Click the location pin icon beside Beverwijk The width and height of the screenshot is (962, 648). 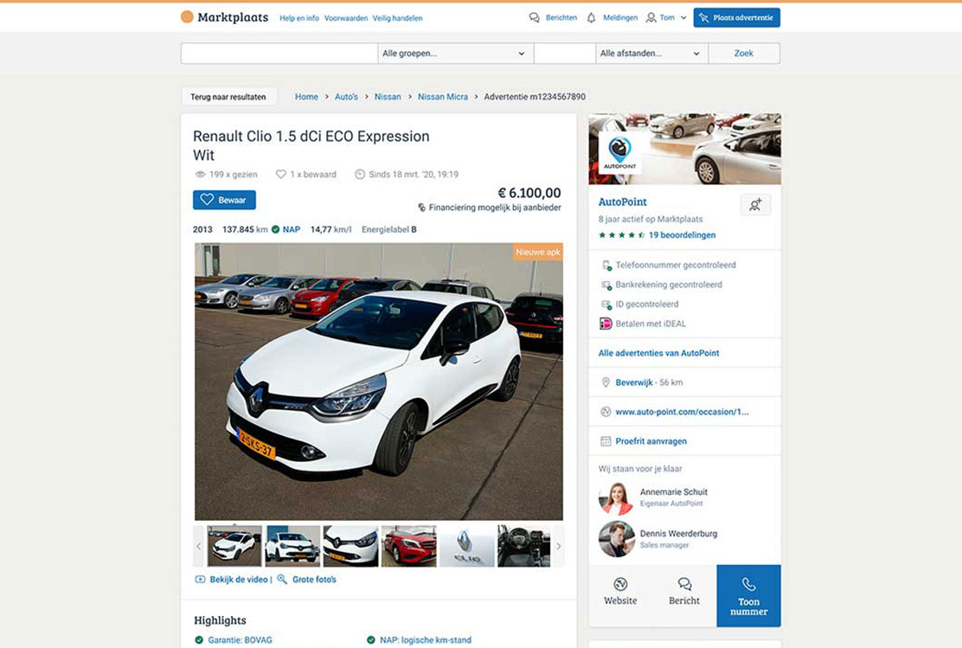pyautogui.click(x=606, y=382)
